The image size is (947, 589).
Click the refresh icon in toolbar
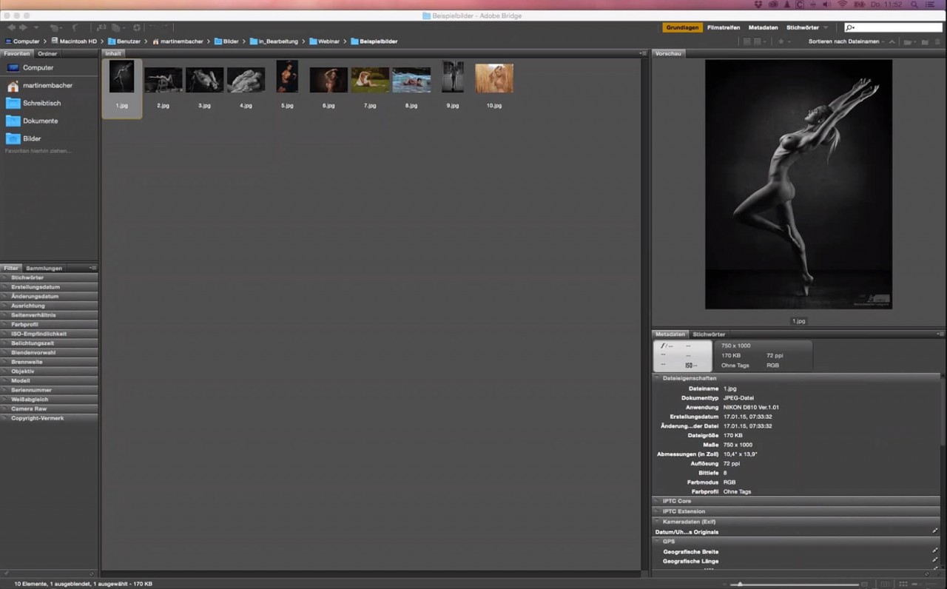137,27
